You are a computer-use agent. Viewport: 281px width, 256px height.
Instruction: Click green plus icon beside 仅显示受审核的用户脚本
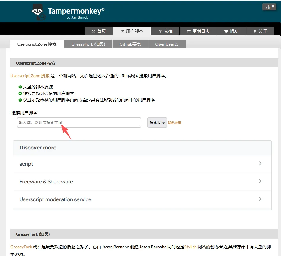tap(20, 100)
